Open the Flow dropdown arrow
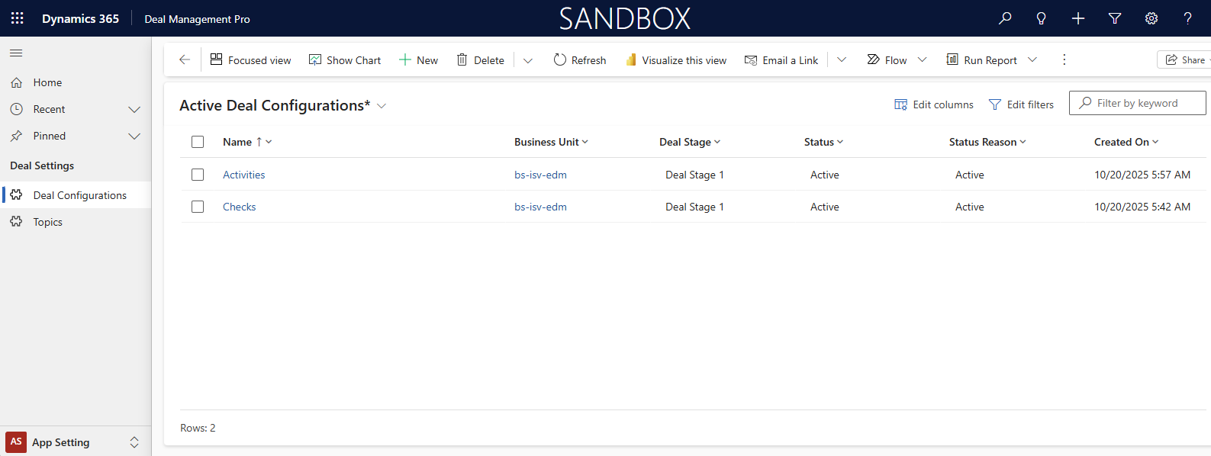 click(x=922, y=59)
